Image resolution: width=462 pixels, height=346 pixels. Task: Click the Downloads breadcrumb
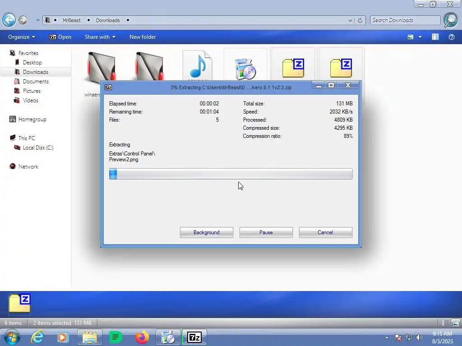point(108,20)
